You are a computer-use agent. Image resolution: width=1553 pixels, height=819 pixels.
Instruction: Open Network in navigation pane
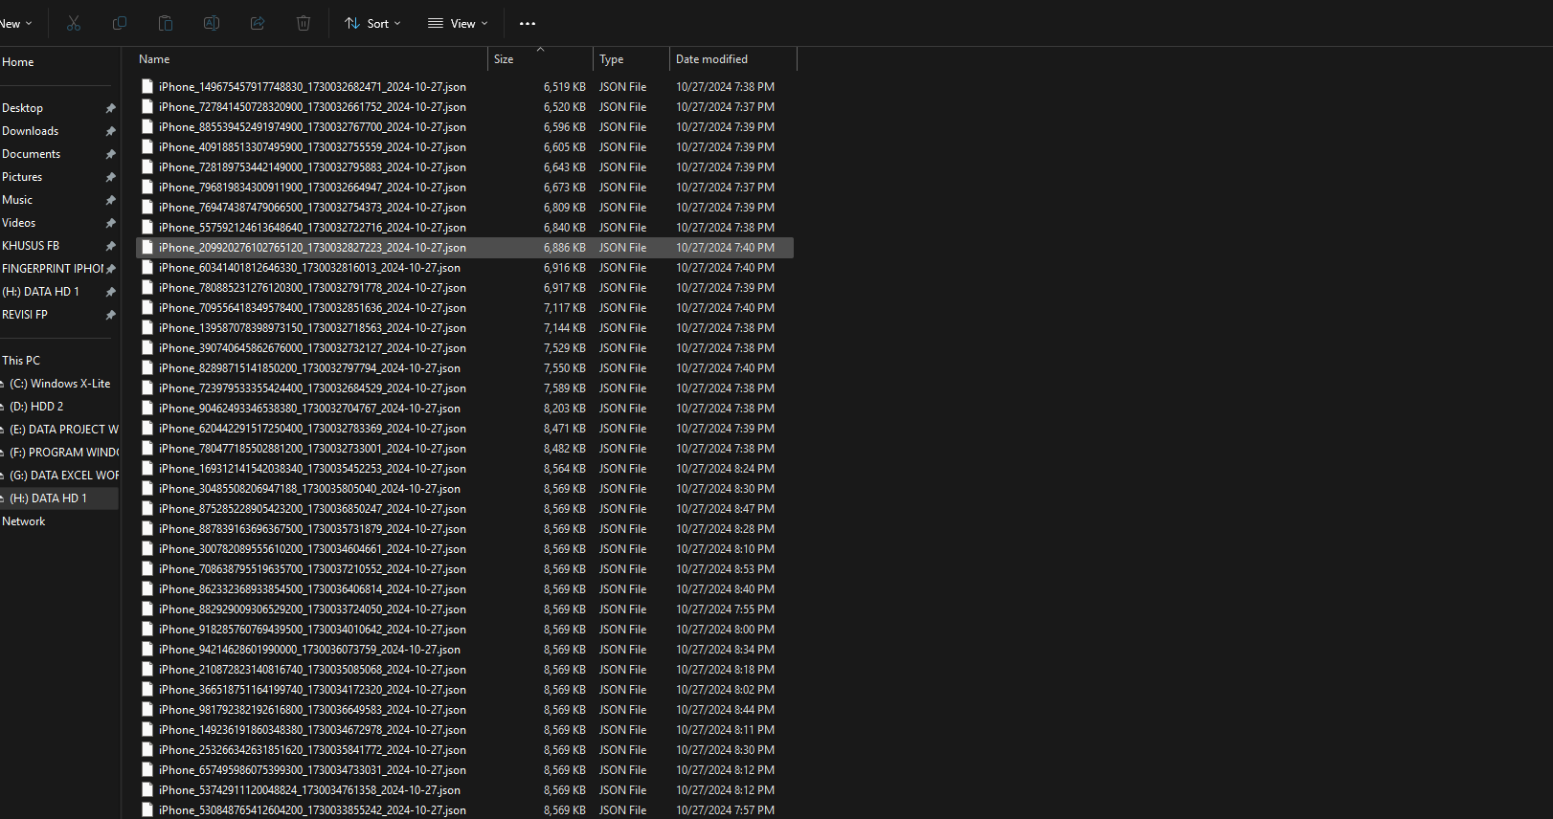[24, 521]
